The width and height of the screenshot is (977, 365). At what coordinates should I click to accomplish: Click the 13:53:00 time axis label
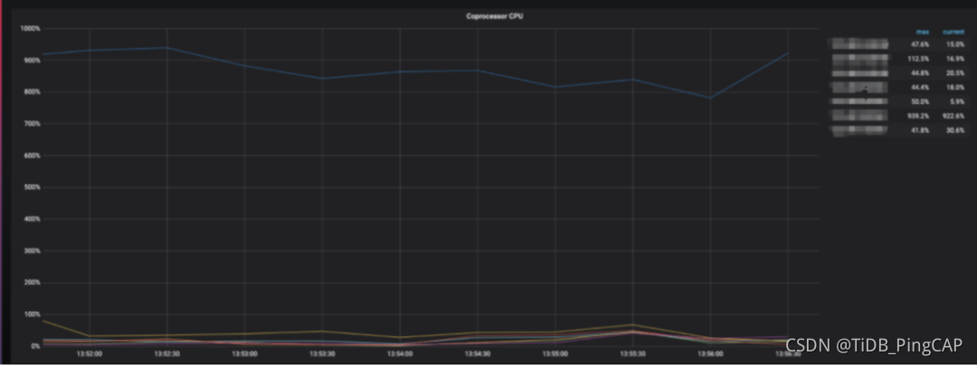[x=244, y=354]
